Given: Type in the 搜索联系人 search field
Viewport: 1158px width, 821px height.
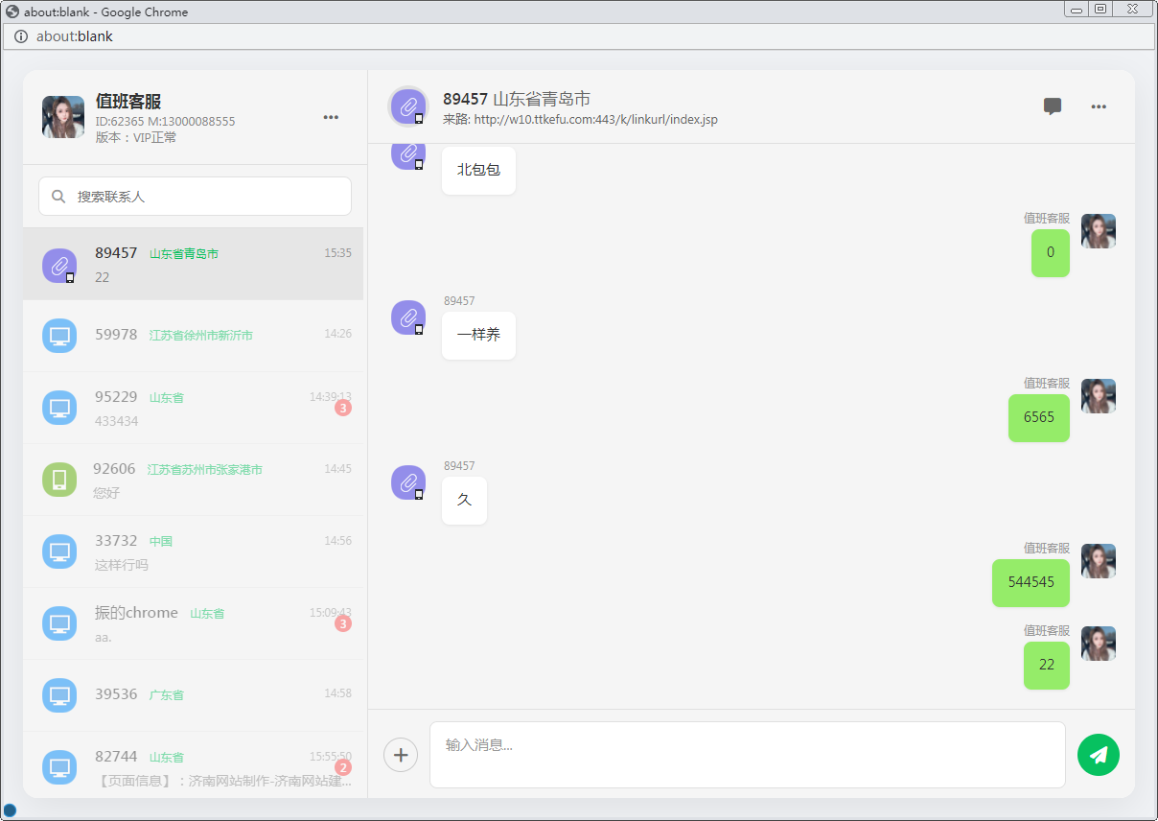Looking at the screenshot, I should [206, 197].
